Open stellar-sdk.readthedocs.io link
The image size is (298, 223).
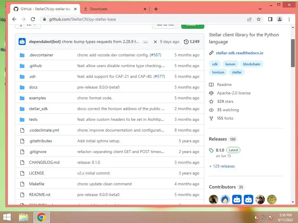(240, 53)
